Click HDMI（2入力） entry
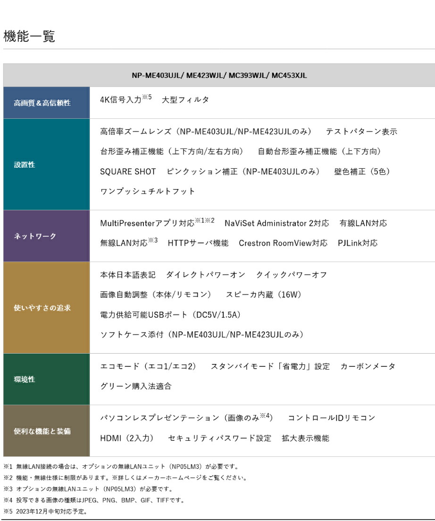The image size is (435, 521). click(127, 438)
